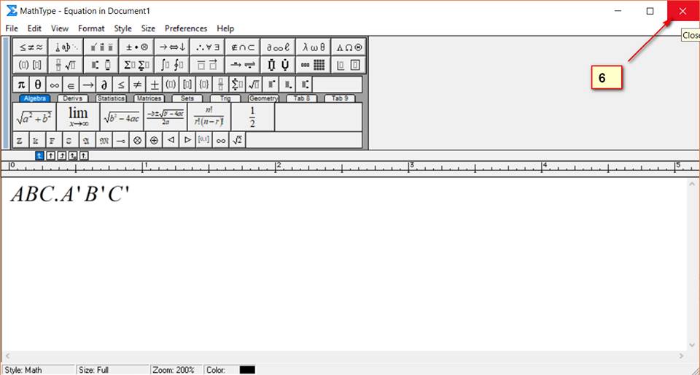Open the lowercase Greek palette (λ ω θ)

(314, 47)
